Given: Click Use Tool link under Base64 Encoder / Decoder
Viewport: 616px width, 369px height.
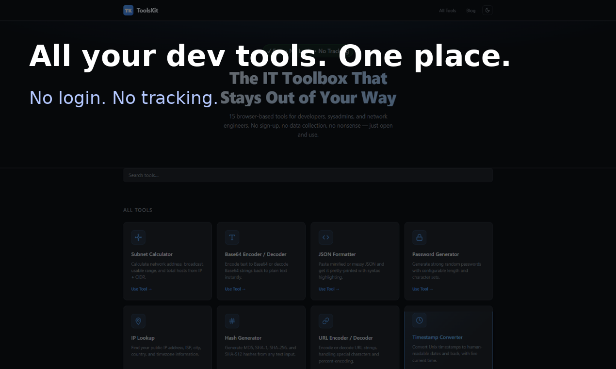Looking at the screenshot, I should (x=235, y=289).
